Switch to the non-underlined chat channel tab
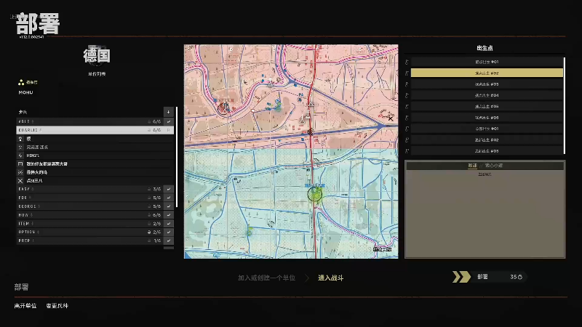Image resolution: width=582 pixels, height=327 pixels. pyautogui.click(x=494, y=166)
